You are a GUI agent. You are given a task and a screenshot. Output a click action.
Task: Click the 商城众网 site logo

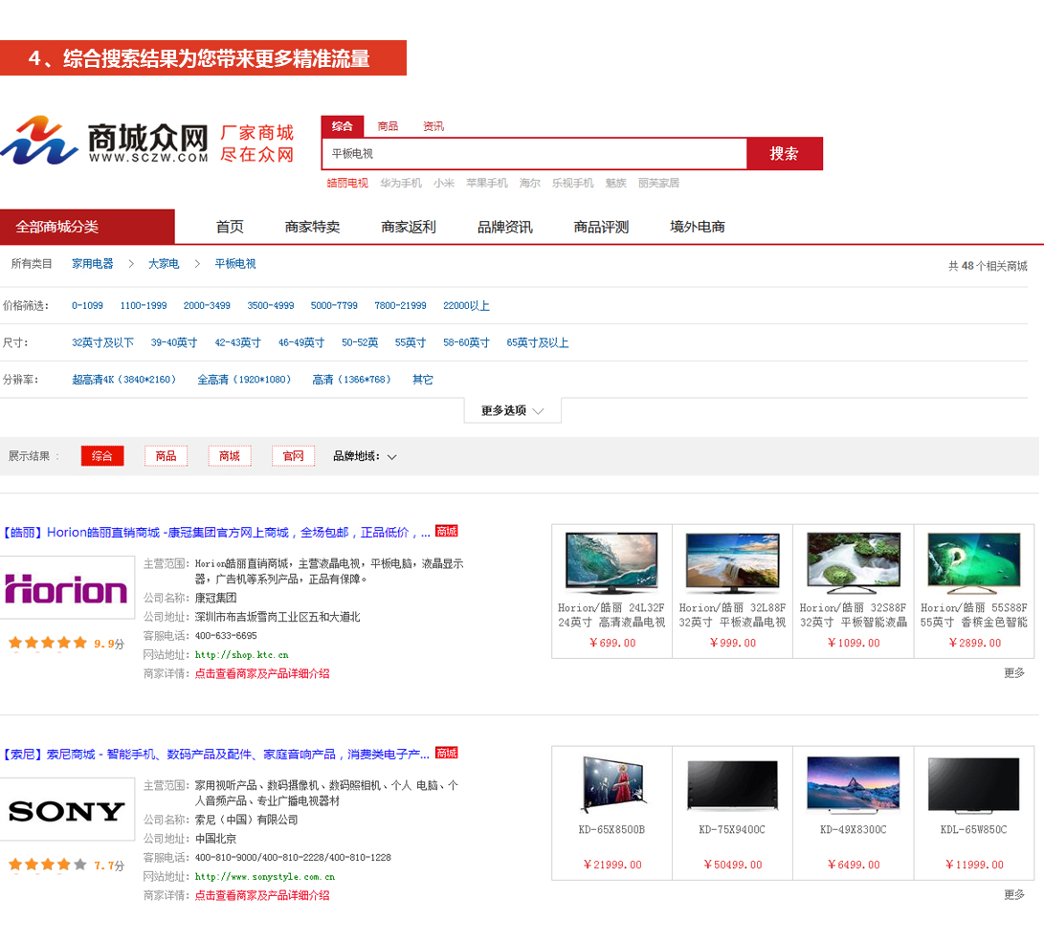pos(103,142)
